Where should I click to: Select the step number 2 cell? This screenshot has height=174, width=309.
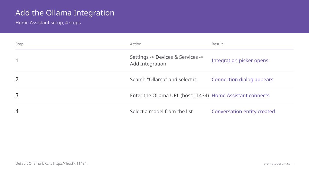(17, 79)
